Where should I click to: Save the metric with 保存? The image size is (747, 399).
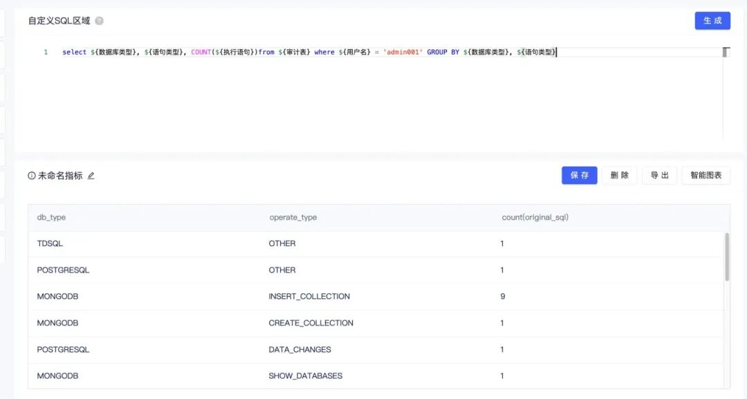pos(579,176)
